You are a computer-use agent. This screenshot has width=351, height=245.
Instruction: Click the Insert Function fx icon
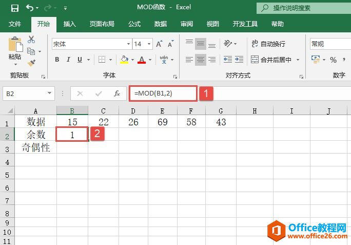click(x=117, y=93)
